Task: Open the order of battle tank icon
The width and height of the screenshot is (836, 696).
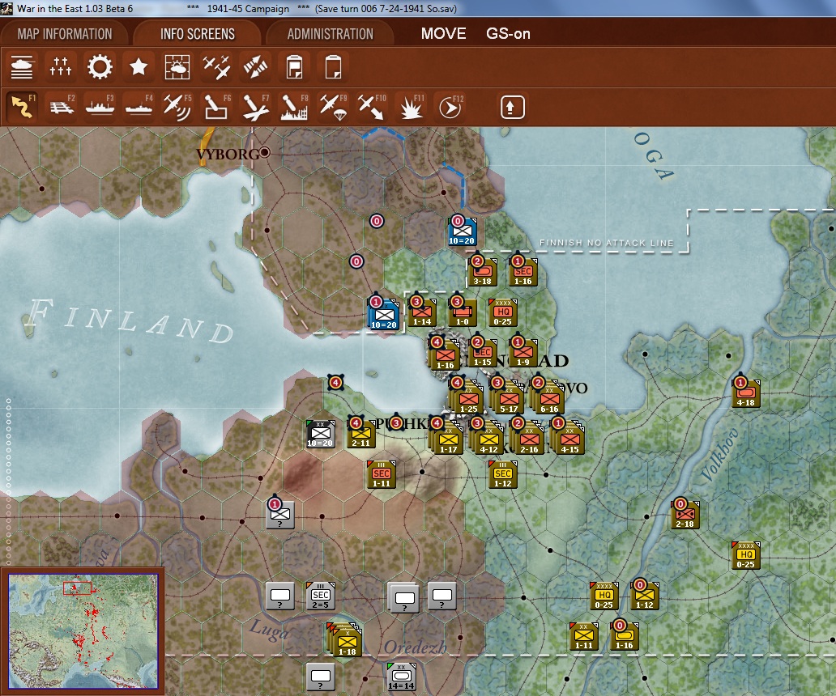Action: (x=22, y=68)
